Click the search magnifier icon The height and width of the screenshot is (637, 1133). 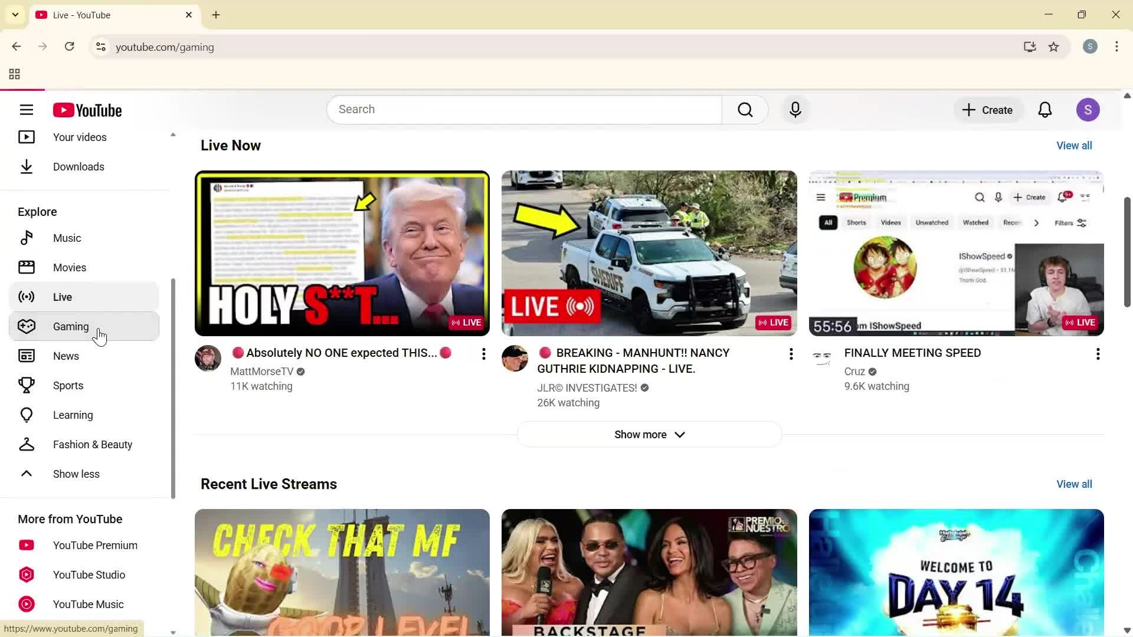click(x=745, y=110)
